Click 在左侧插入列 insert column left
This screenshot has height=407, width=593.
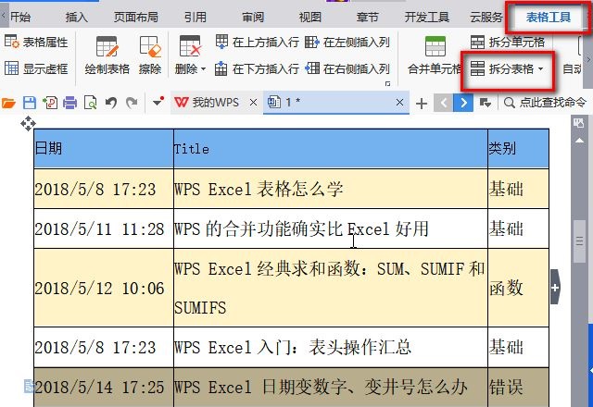(347, 42)
